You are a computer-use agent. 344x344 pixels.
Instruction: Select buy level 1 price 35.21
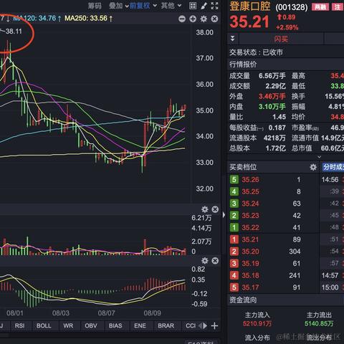pyautogui.click(x=250, y=239)
